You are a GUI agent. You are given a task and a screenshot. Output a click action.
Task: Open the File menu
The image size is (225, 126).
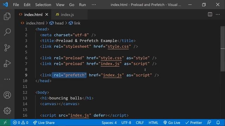(x=16, y=5)
